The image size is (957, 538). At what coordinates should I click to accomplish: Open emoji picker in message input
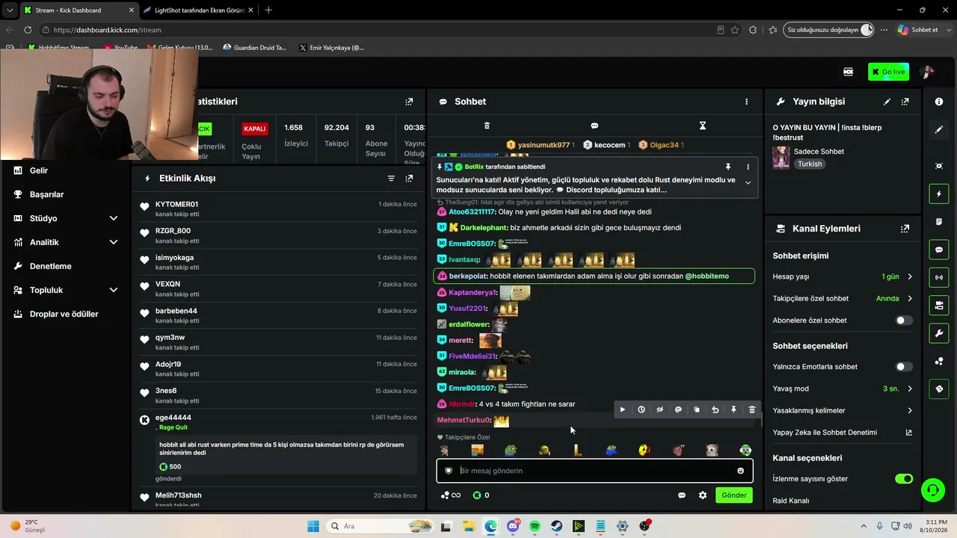point(741,471)
